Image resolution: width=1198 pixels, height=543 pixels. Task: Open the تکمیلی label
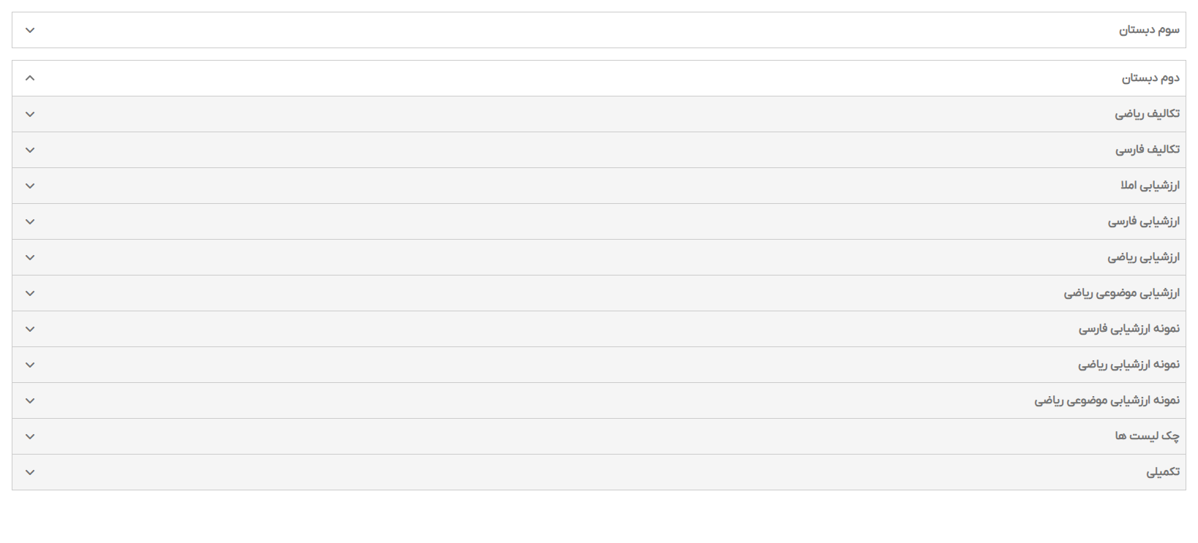(x=1162, y=472)
